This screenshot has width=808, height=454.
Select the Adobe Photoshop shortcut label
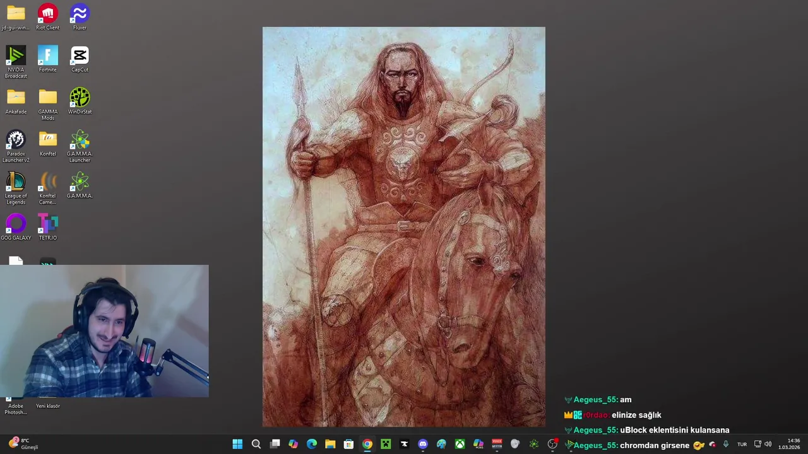coord(16,409)
